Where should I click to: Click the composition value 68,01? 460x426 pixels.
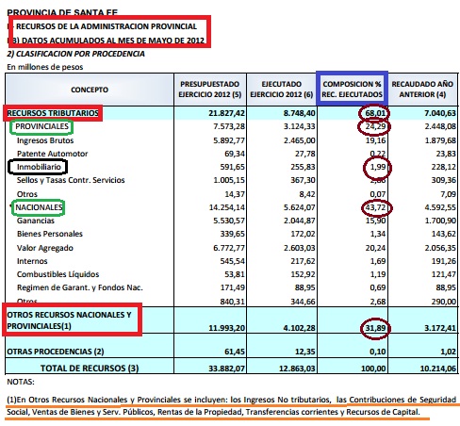click(x=375, y=113)
